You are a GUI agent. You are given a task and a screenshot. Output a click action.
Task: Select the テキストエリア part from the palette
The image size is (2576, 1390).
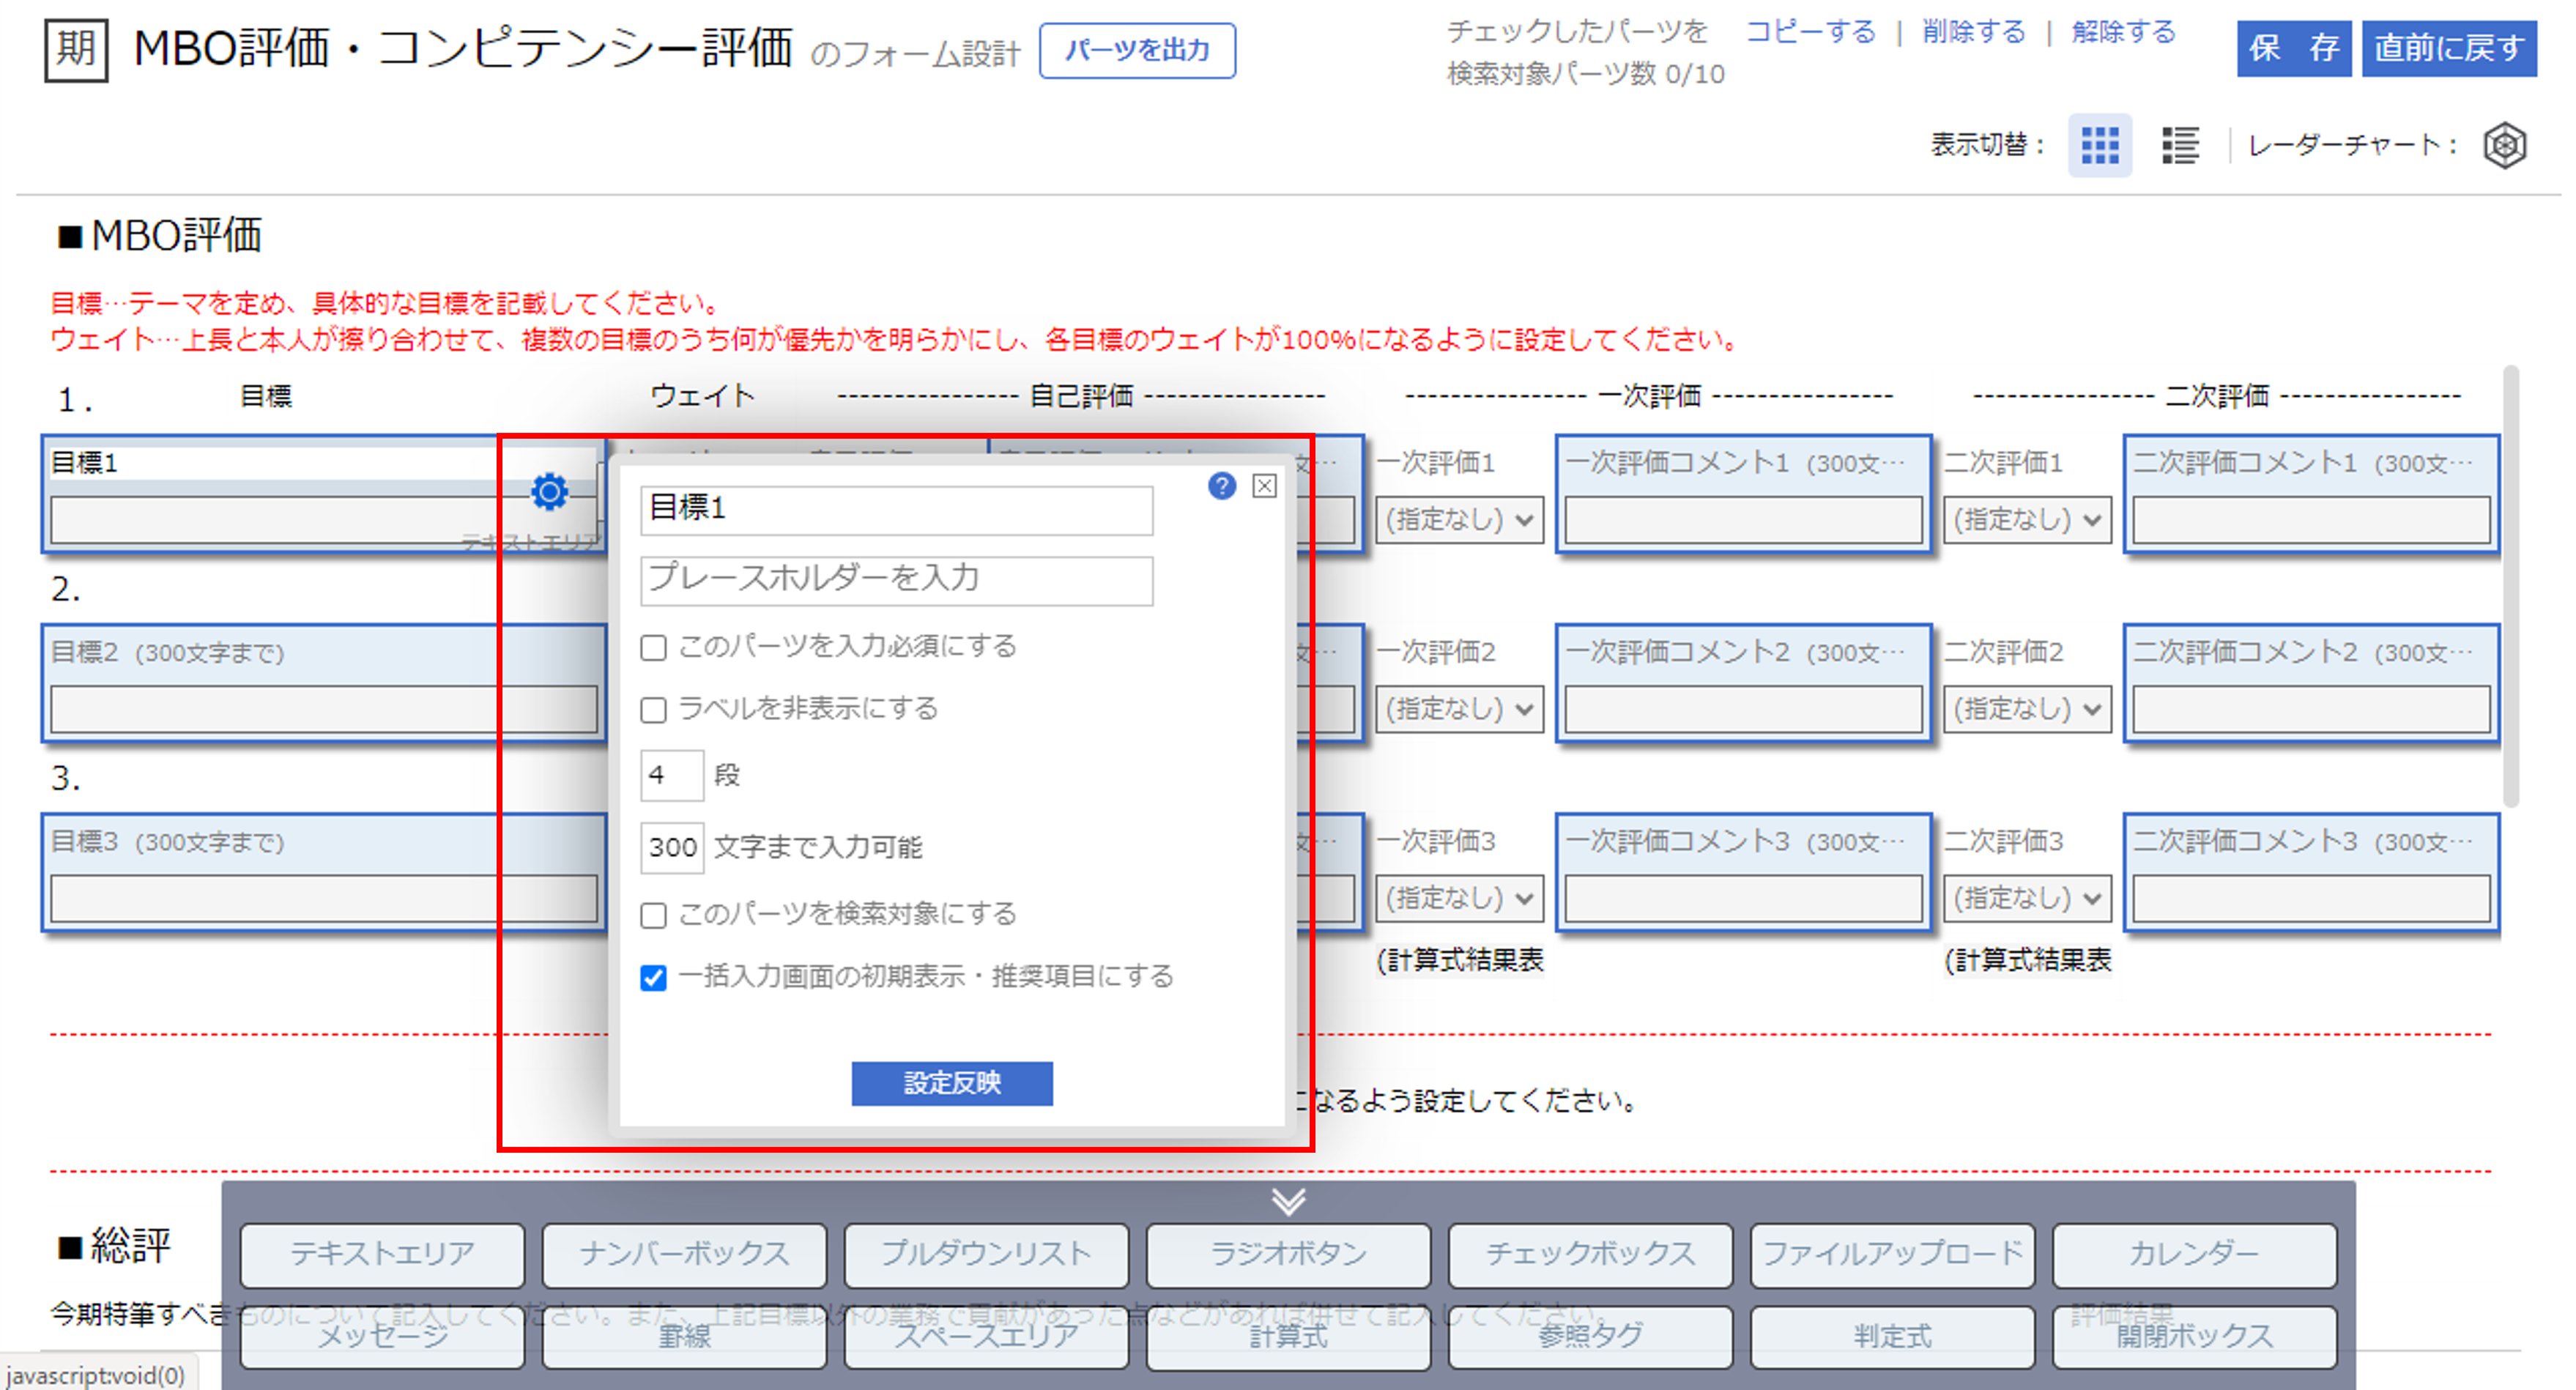(x=381, y=1255)
